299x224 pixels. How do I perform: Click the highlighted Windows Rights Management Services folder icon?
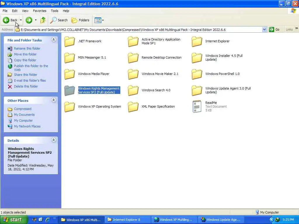(69, 90)
